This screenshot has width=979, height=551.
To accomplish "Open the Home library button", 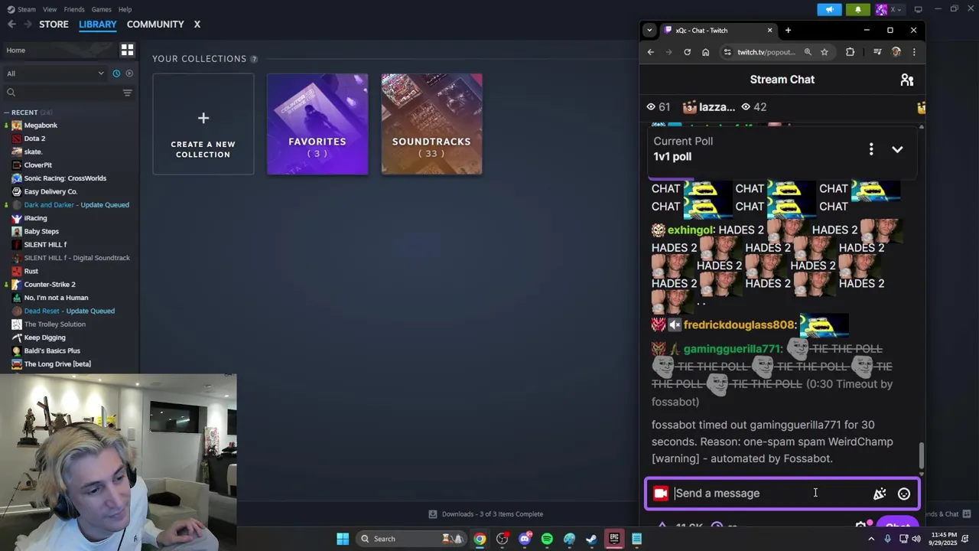I will coord(60,51).
